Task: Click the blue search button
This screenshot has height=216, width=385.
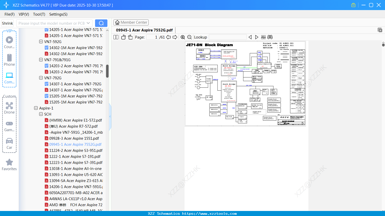Action: pyautogui.click(x=101, y=23)
